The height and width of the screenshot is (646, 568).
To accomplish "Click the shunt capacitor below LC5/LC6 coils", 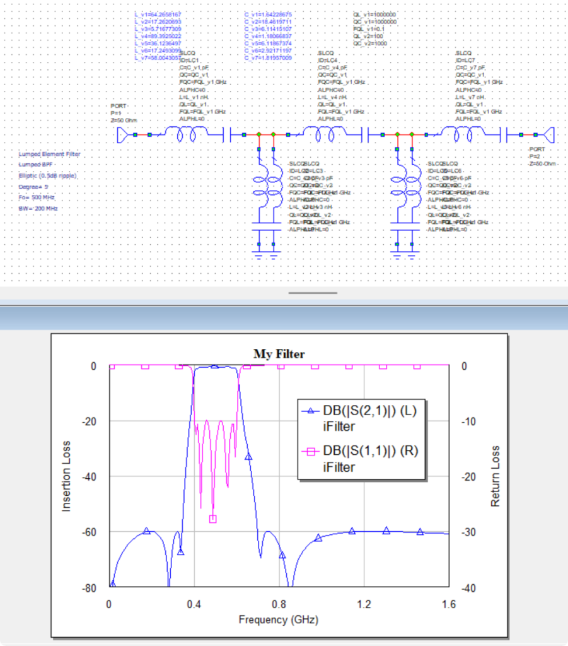I will [x=404, y=226].
